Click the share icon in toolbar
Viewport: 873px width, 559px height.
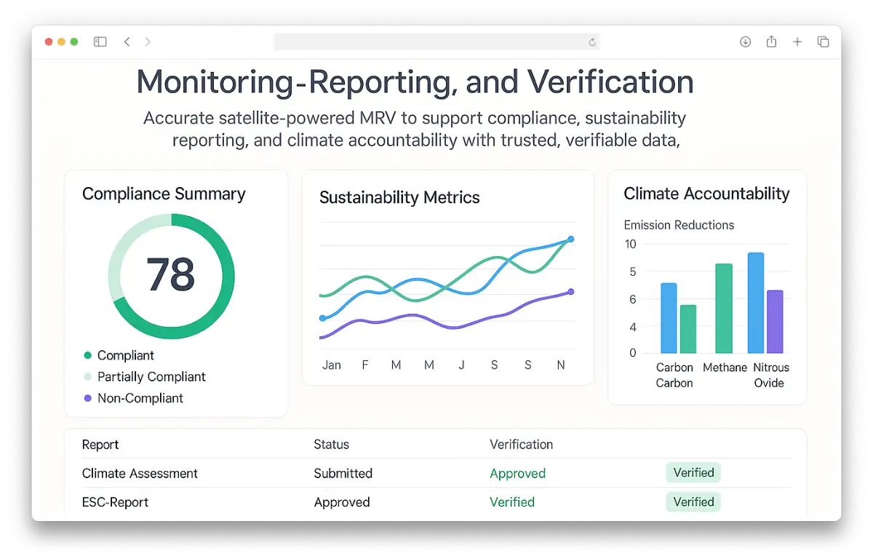(x=771, y=42)
